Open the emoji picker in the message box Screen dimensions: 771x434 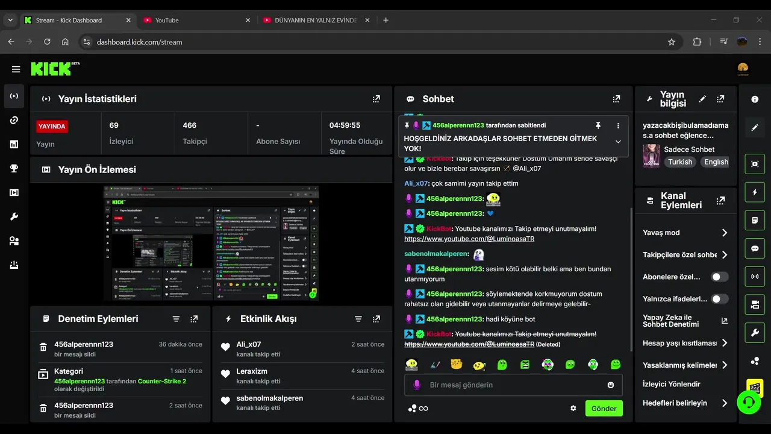click(x=611, y=385)
